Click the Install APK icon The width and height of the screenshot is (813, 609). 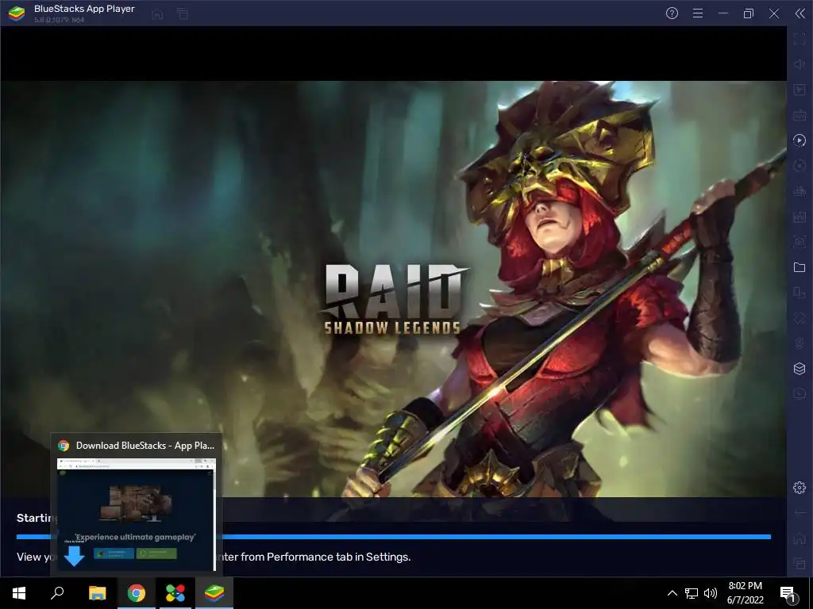(x=800, y=216)
